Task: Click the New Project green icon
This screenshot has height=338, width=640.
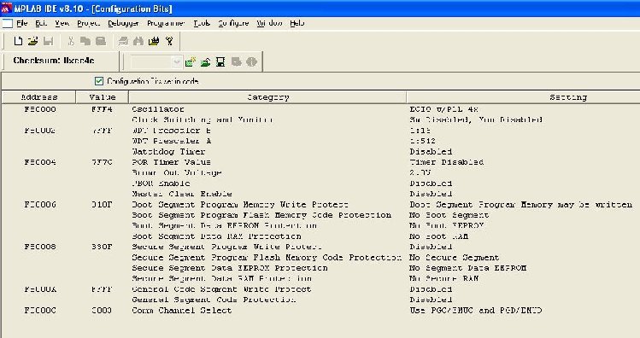Action: pyautogui.click(x=191, y=62)
